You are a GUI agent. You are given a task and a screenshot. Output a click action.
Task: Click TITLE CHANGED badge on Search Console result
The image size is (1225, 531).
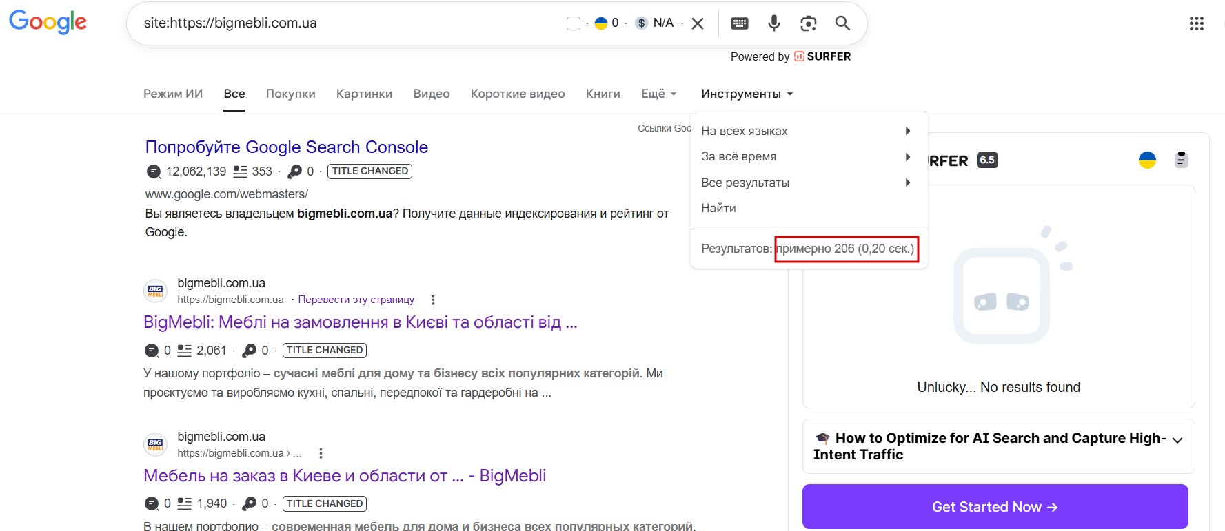(x=370, y=171)
